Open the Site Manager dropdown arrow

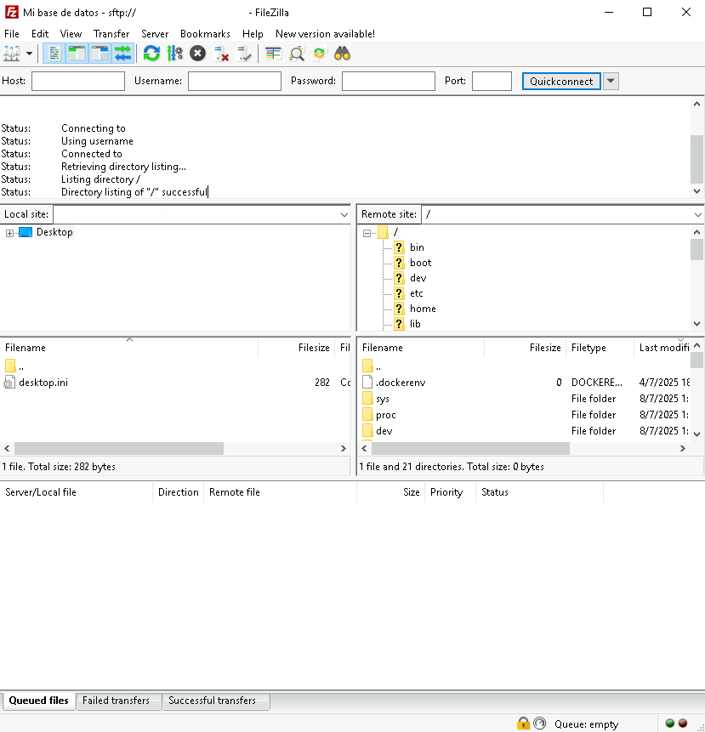click(29, 54)
